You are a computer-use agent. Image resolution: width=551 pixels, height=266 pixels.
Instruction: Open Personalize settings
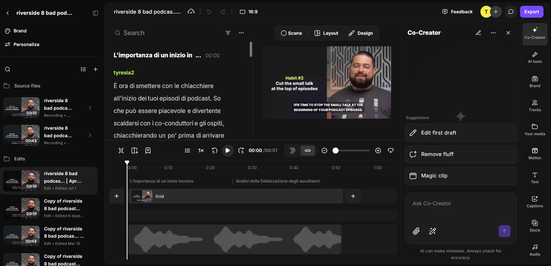coord(22,44)
